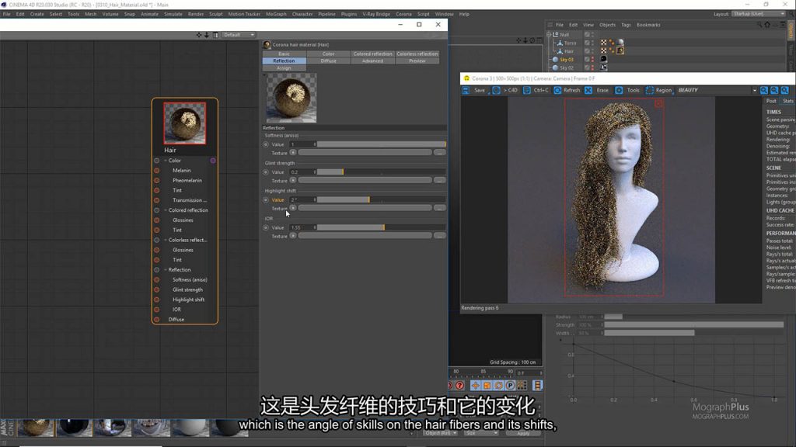
Task: Toggle the Softness (aniso) Value animation dot
Action: coord(266,144)
